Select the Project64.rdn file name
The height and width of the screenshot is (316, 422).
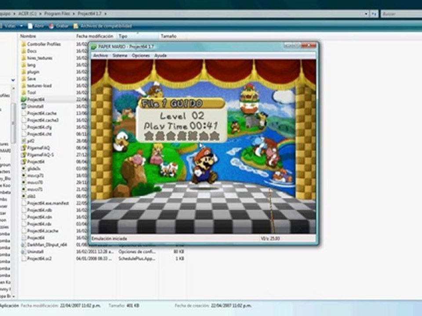coord(39,217)
